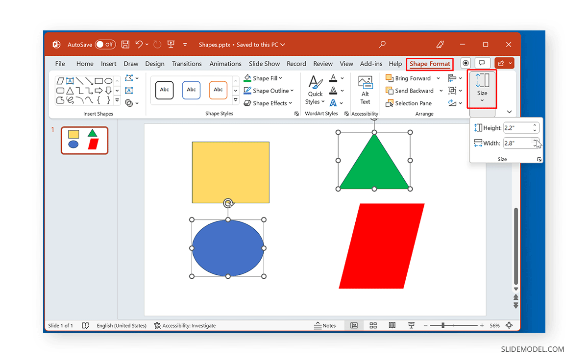Open the Comments button
This screenshot has width=588, height=364.
click(482, 63)
